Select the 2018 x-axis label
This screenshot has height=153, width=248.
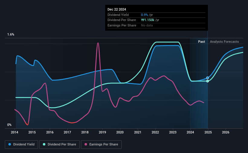point(85,132)
